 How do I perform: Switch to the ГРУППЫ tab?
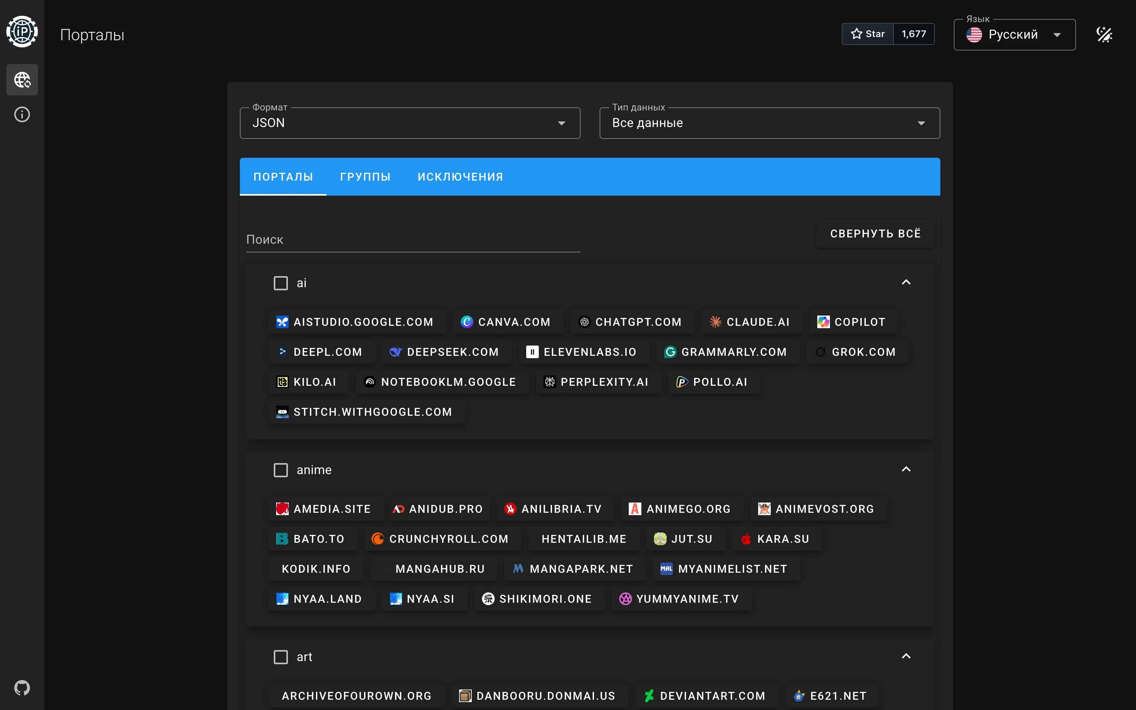click(365, 177)
